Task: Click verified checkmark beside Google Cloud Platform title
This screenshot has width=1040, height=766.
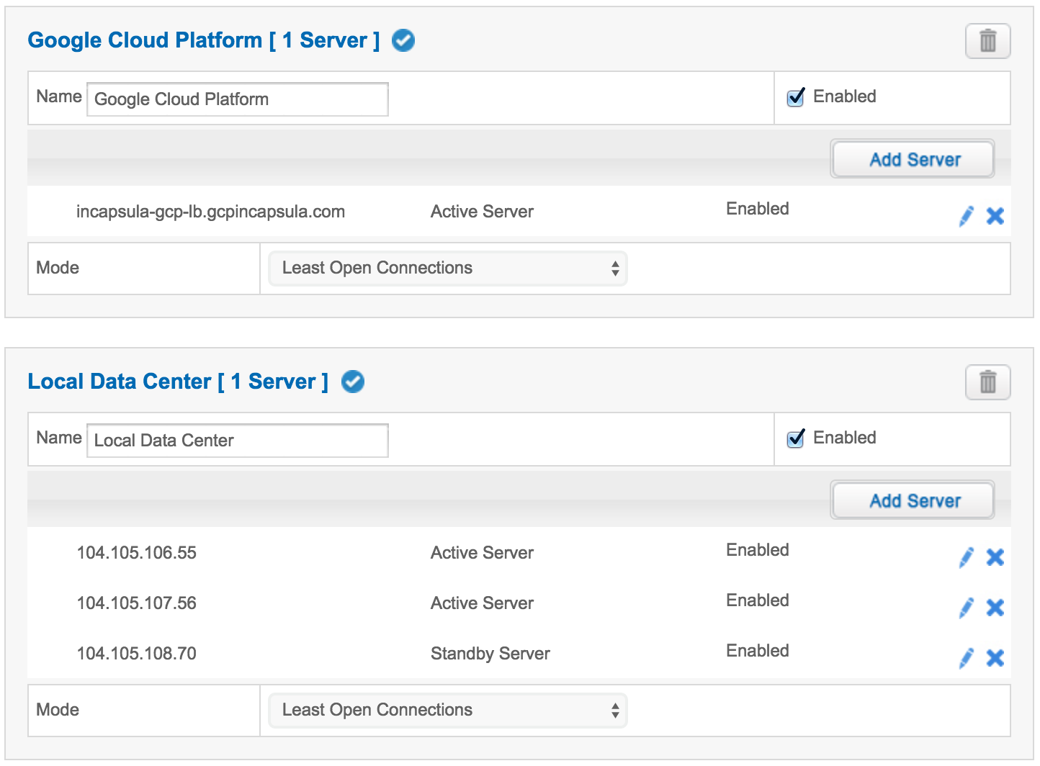Action: click(x=403, y=40)
